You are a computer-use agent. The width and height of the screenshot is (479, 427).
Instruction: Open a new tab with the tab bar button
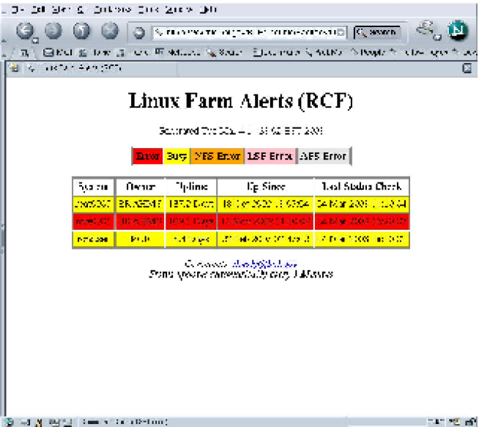14,68
